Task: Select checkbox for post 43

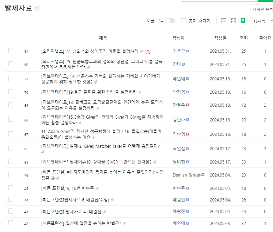Action: tap(11, 211)
